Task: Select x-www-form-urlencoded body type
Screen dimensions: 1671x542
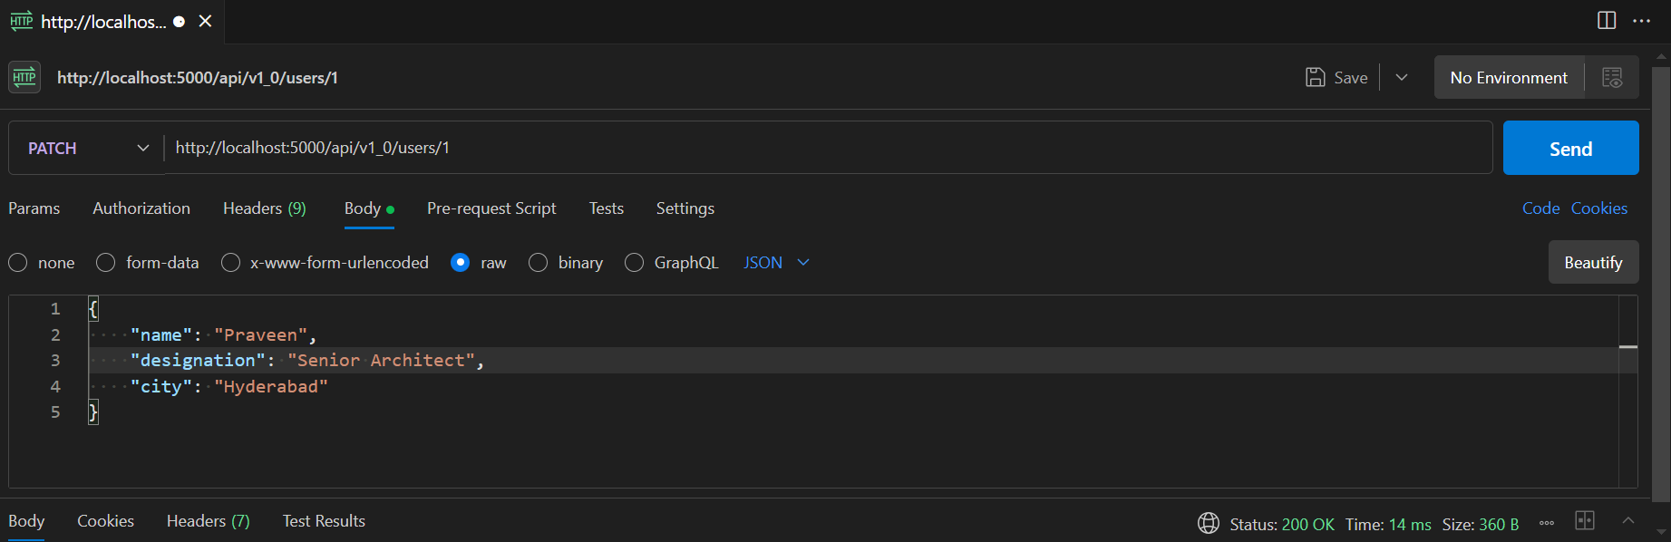Action: click(231, 263)
